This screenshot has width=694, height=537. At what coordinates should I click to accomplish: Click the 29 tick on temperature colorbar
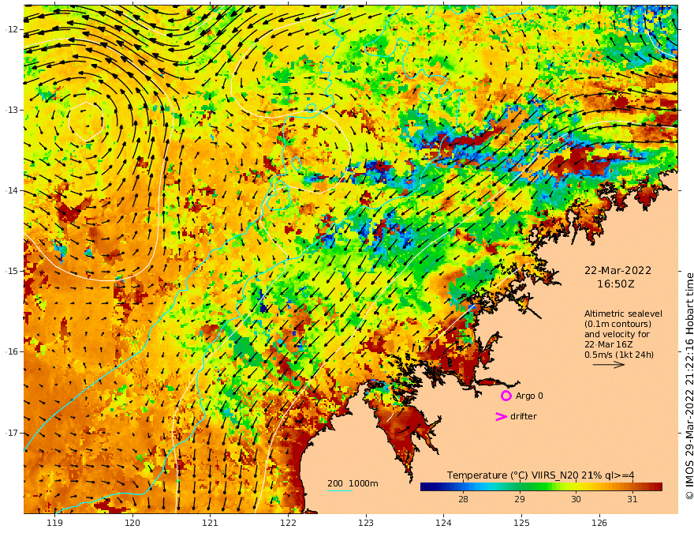(x=520, y=499)
